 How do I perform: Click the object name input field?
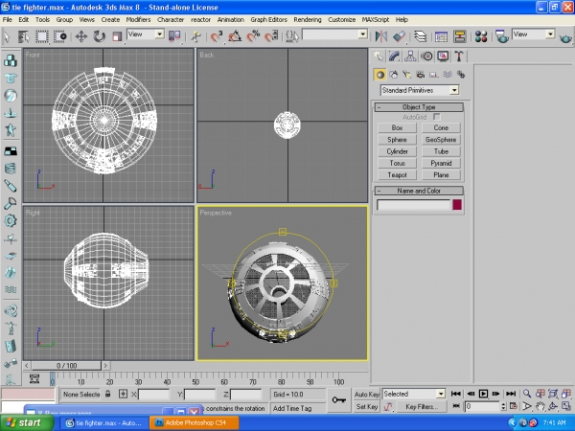(x=413, y=205)
